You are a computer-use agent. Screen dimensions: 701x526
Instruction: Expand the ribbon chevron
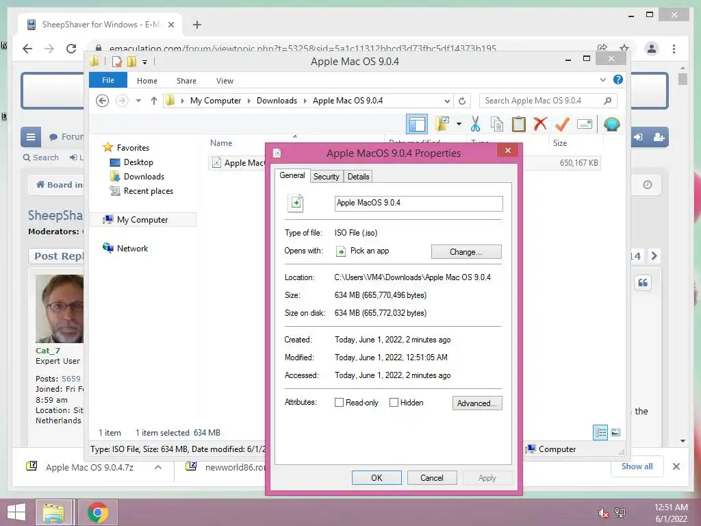pyautogui.click(x=602, y=79)
